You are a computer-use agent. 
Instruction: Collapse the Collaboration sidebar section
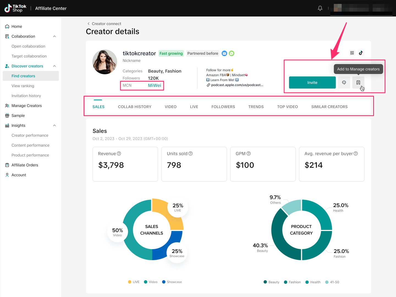click(x=54, y=36)
